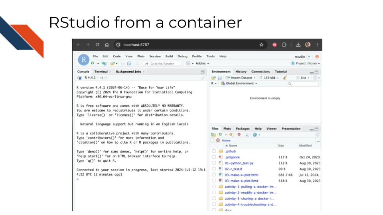The width and height of the screenshot is (383, 215).
Task: Rename the selected file in Files pane
Action: 247,135
